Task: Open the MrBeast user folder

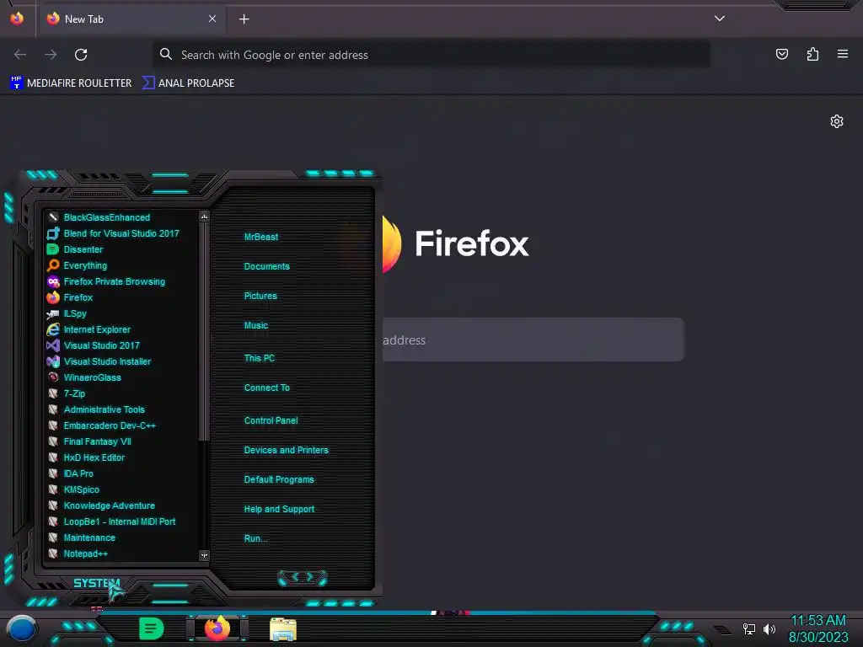Action: (261, 237)
